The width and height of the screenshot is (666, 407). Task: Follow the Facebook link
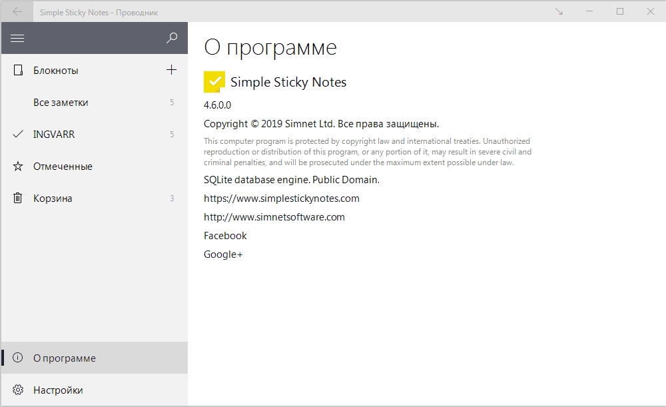225,236
